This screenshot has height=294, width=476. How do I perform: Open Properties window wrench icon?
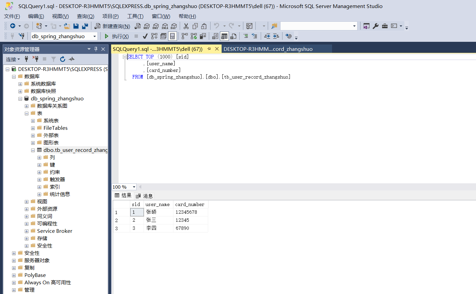click(376, 26)
